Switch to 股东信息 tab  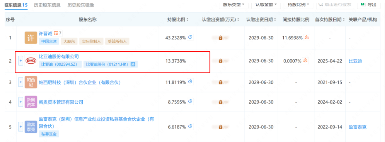click(15, 5)
